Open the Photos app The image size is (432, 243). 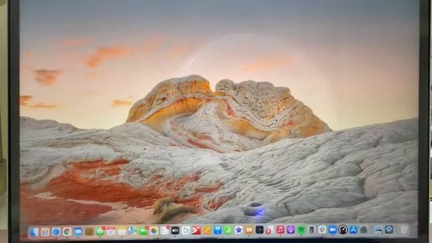(154, 231)
